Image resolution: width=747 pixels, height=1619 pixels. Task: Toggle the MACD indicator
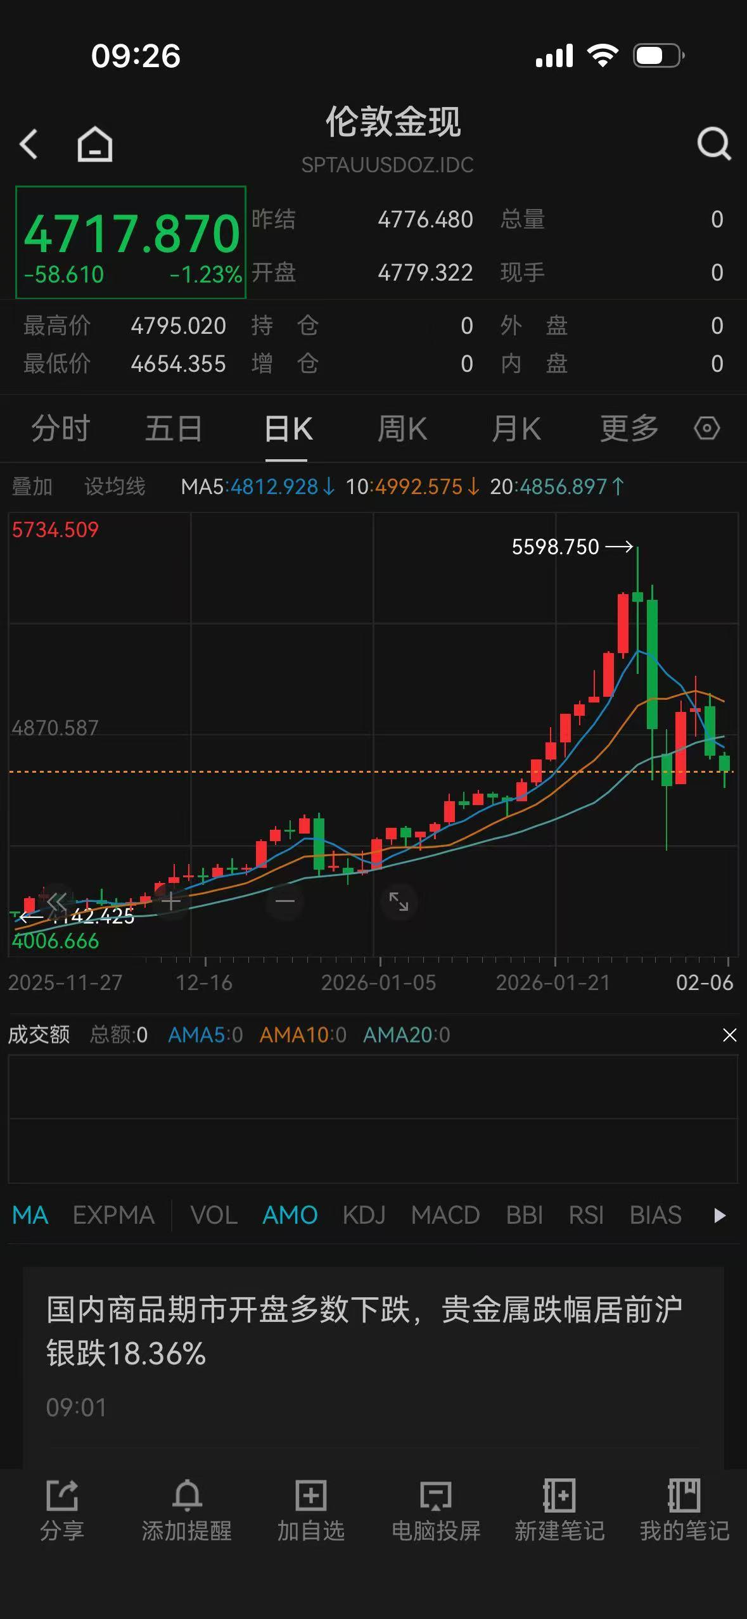pyautogui.click(x=445, y=1216)
